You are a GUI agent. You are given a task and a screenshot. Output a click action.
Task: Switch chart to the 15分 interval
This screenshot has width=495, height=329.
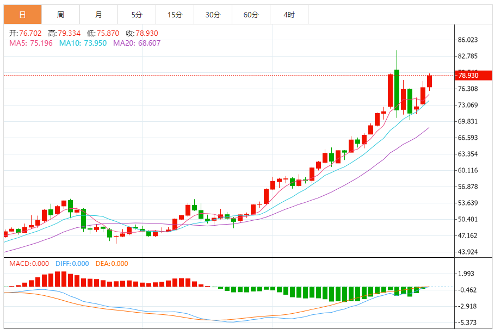pos(175,15)
